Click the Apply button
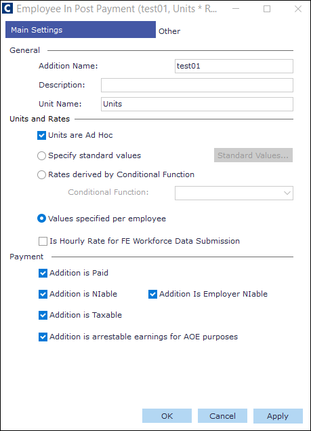This screenshot has height=431, width=311. tap(278, 416)
